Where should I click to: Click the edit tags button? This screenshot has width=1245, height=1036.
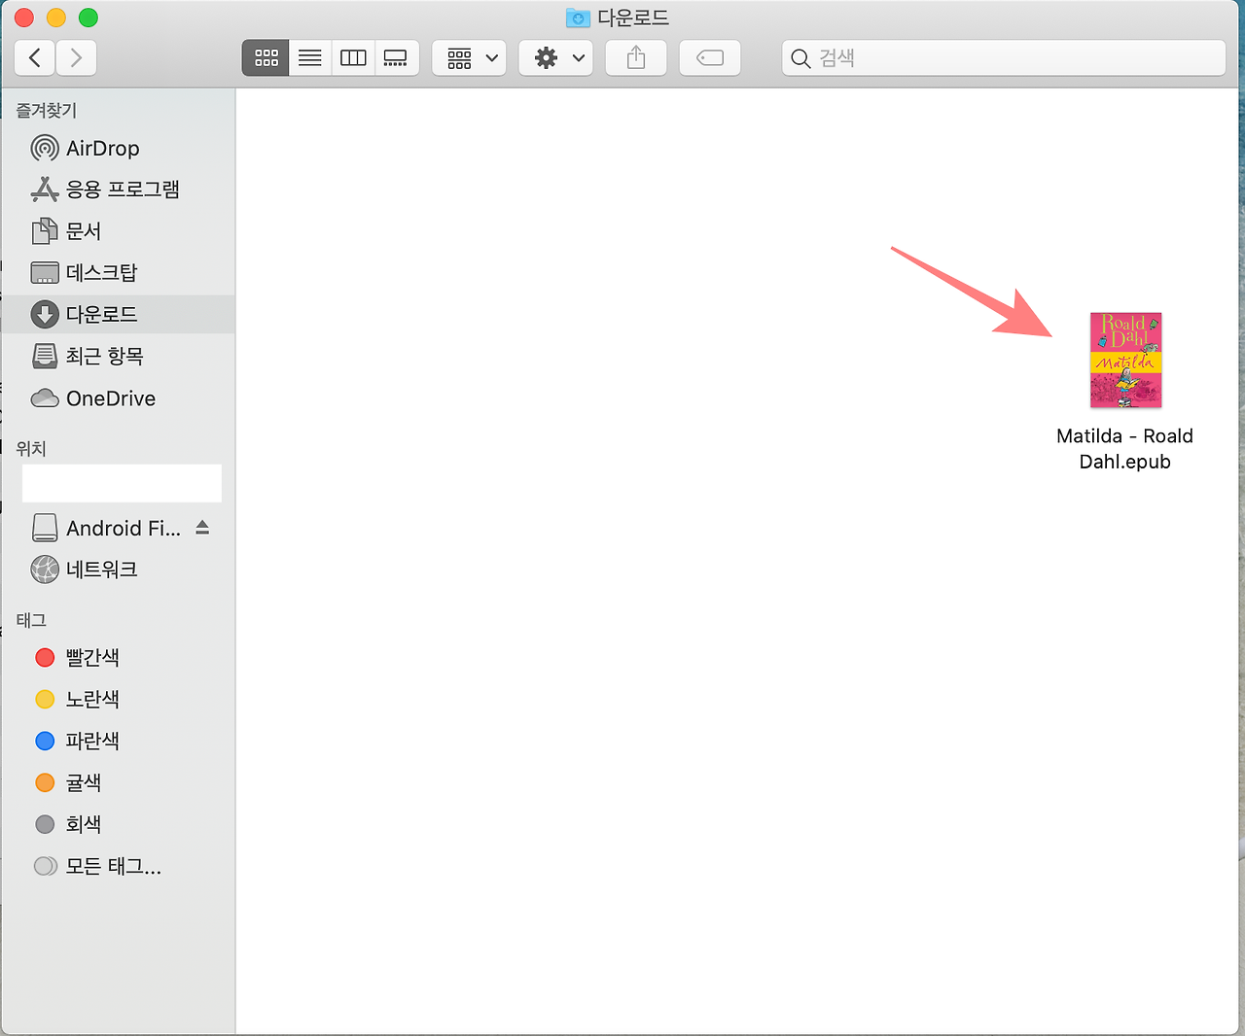coord(710,58)
